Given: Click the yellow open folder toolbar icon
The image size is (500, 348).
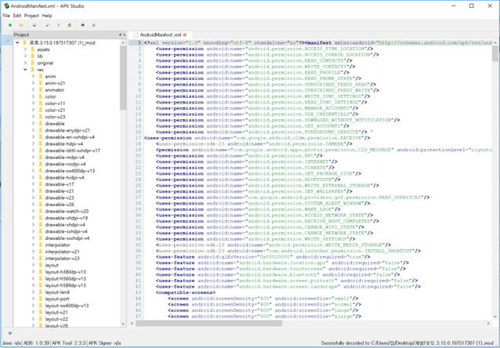Looking at the screenshot, I should pos(21,25).
